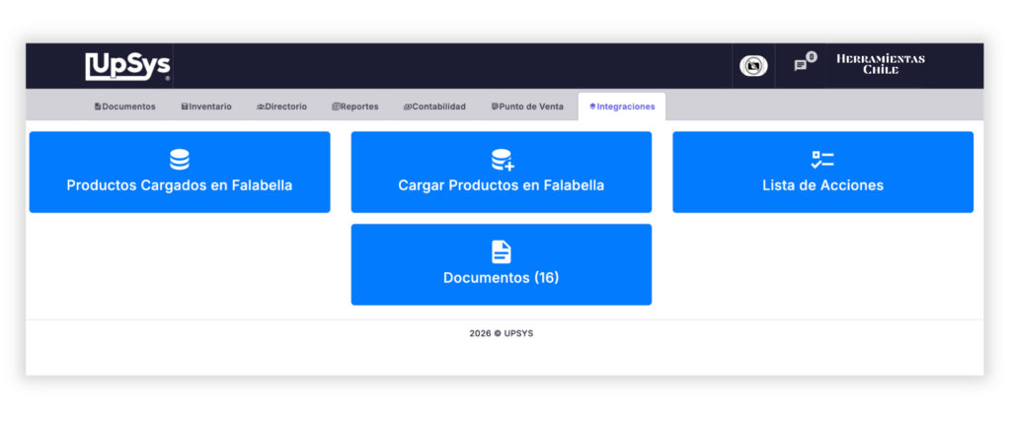Click the 2026 © UPSYS footer text
The image size is (1011, 421).
(502, 333)
